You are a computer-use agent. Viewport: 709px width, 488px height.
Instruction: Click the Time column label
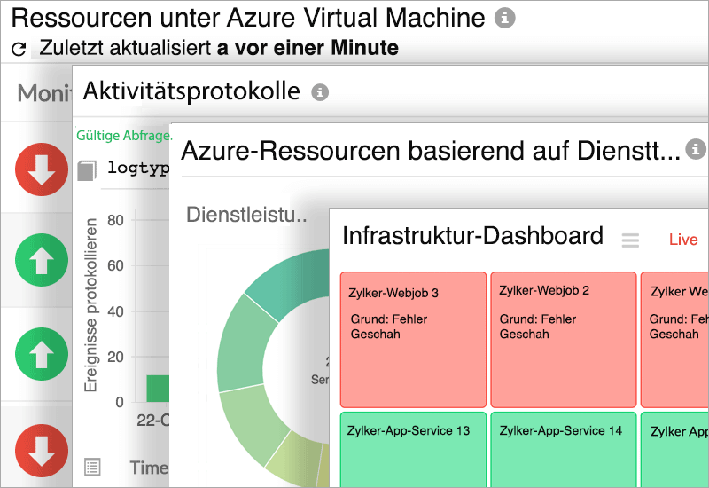149,468
